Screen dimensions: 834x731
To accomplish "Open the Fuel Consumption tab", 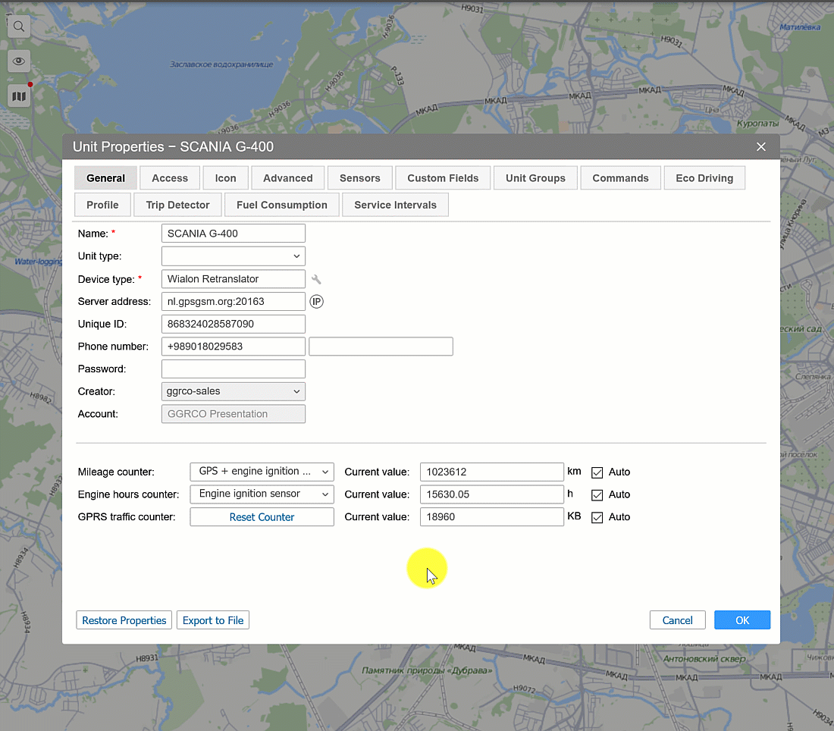I will 281,205.
